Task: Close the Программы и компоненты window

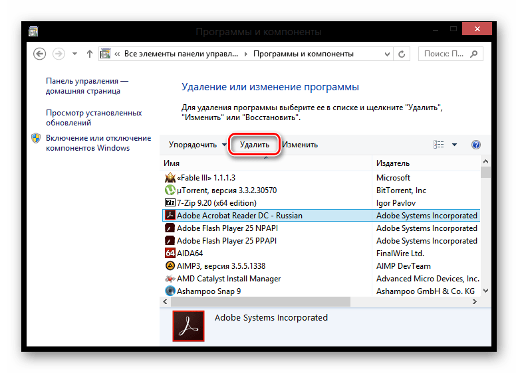Action: (477, 29)
